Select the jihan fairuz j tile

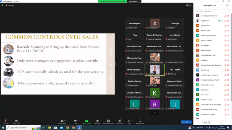point(175,104)
